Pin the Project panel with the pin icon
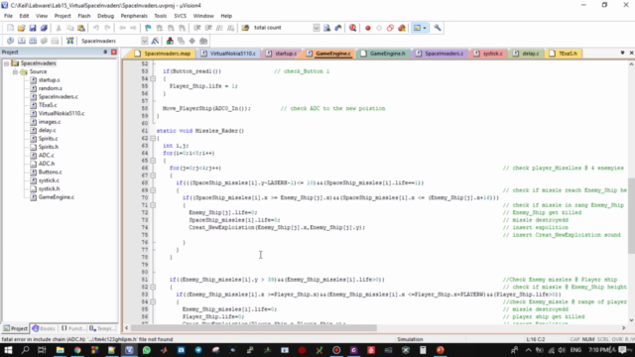The width and height of the screenshot is (635, 357). pos(105,53)
